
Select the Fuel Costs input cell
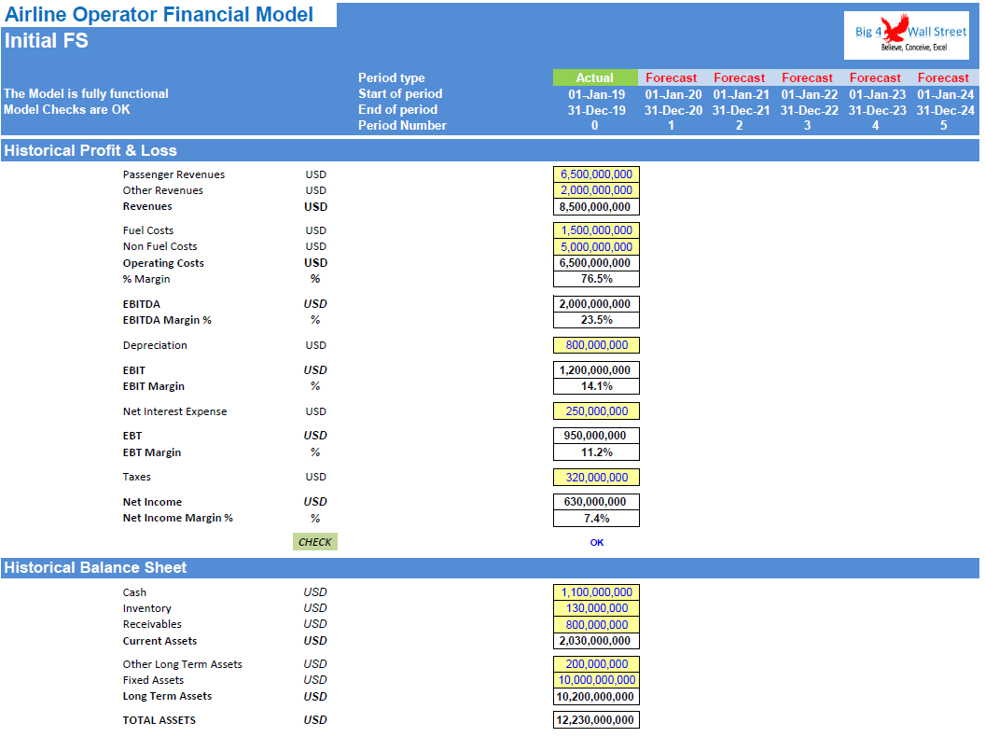tap(595, 230)
